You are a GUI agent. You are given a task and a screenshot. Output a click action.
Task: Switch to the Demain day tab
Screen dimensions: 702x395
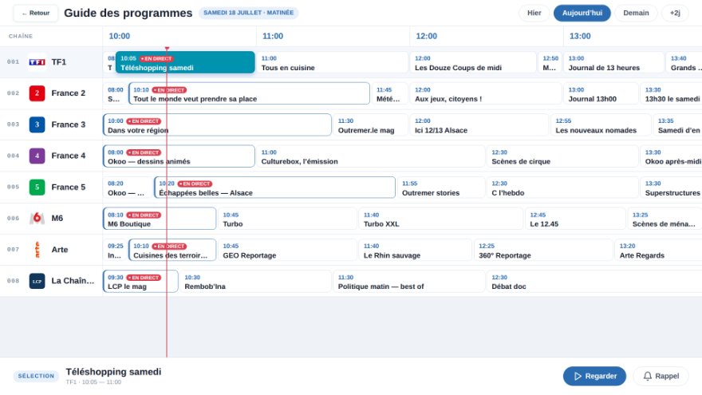(636, 13)
